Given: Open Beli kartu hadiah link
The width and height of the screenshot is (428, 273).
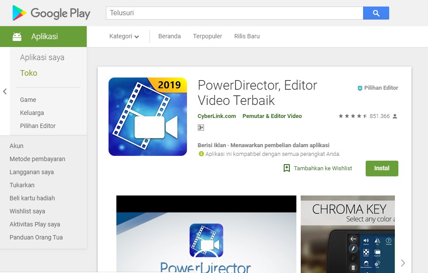Looking at the screenshot, I should (32, 198).
